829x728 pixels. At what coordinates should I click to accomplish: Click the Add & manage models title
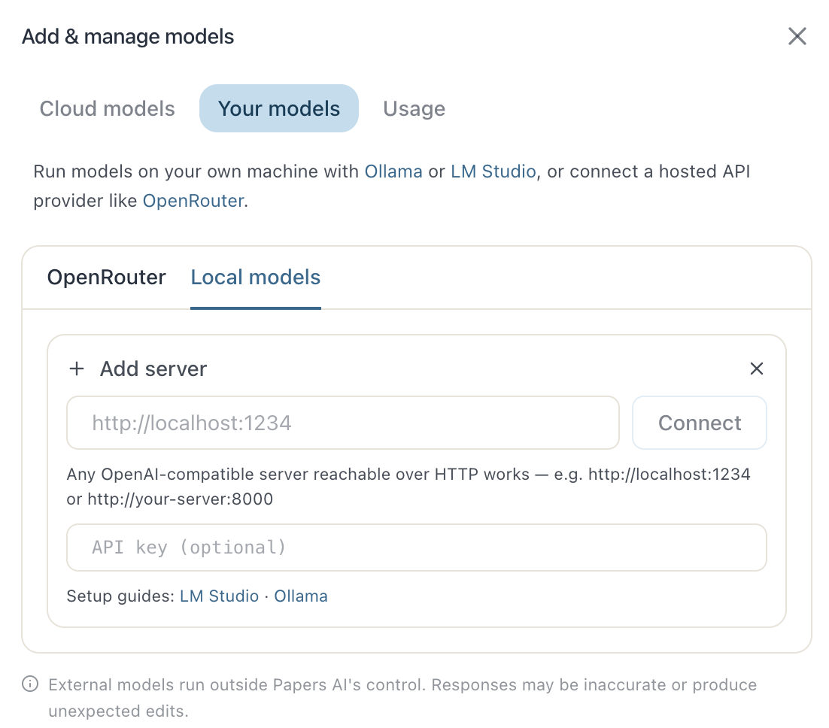point(128,37)
